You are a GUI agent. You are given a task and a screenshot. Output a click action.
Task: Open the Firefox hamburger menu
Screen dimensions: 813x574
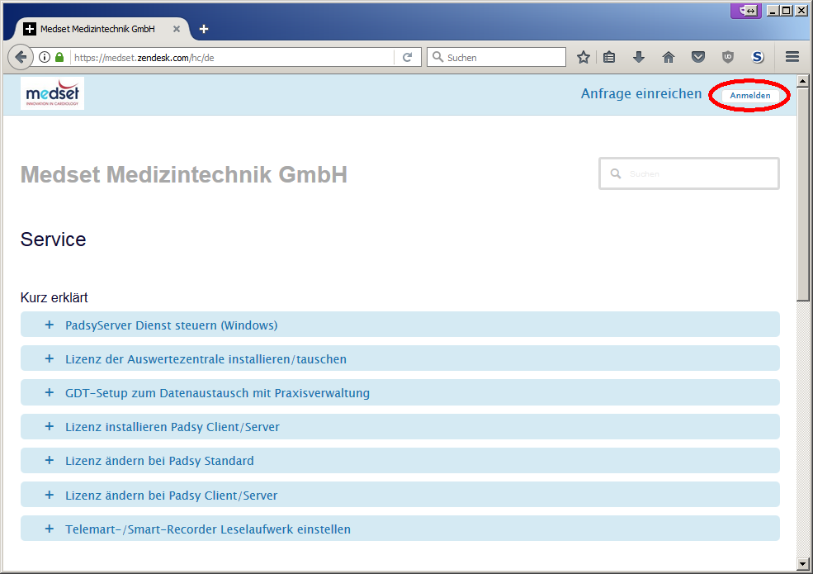click(792, 57)
